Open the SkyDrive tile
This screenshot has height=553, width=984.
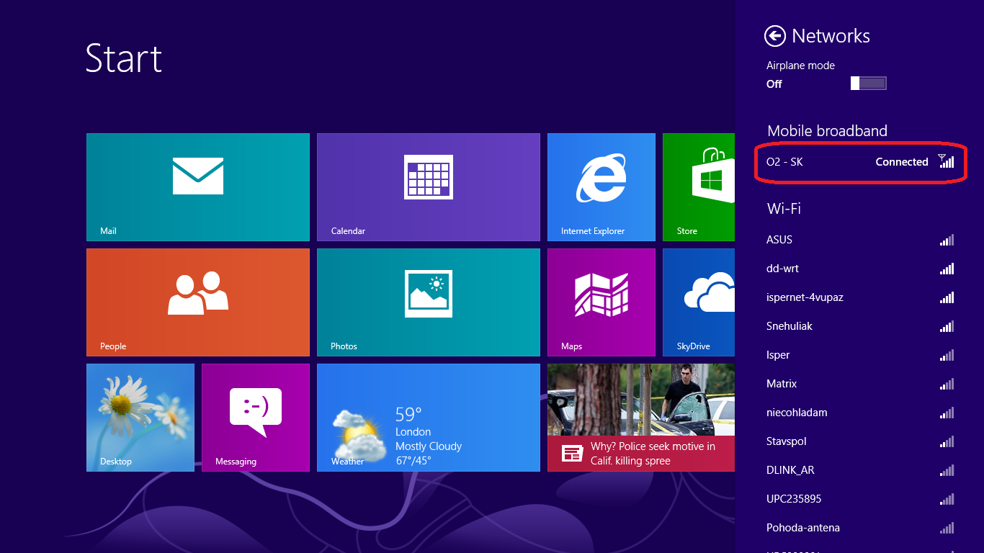tap(699, 302)
